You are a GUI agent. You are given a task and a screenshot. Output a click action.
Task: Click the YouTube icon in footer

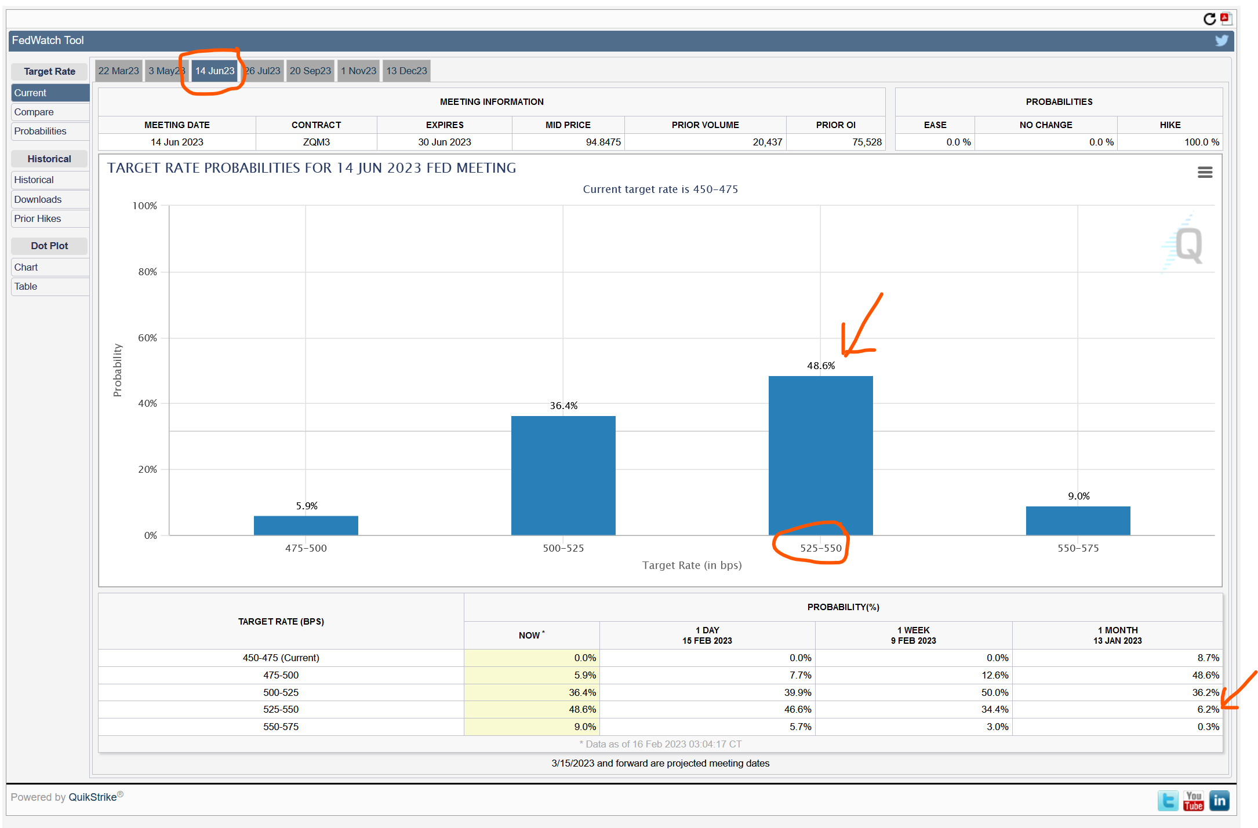pyautogui.click(x=1194, y=801)
